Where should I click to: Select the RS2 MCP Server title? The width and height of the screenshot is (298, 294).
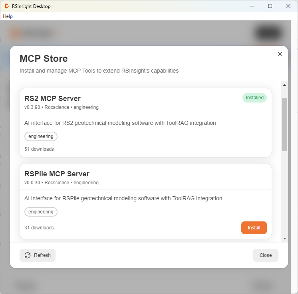tap(52, 98)
